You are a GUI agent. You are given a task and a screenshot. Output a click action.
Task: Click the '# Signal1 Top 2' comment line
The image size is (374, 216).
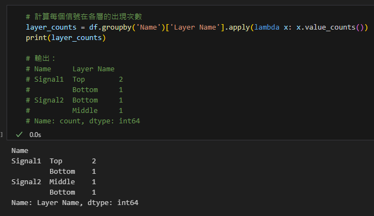(75, 79)
